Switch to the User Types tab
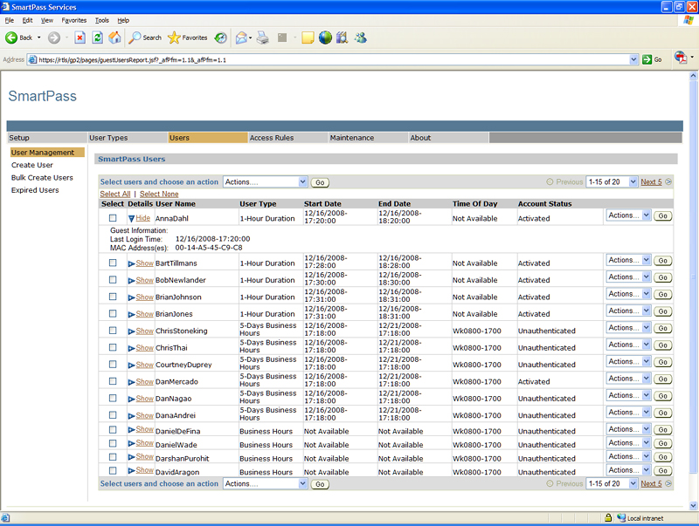The height and width of the screenshot is (526, 699). click(x=127, y=138)
